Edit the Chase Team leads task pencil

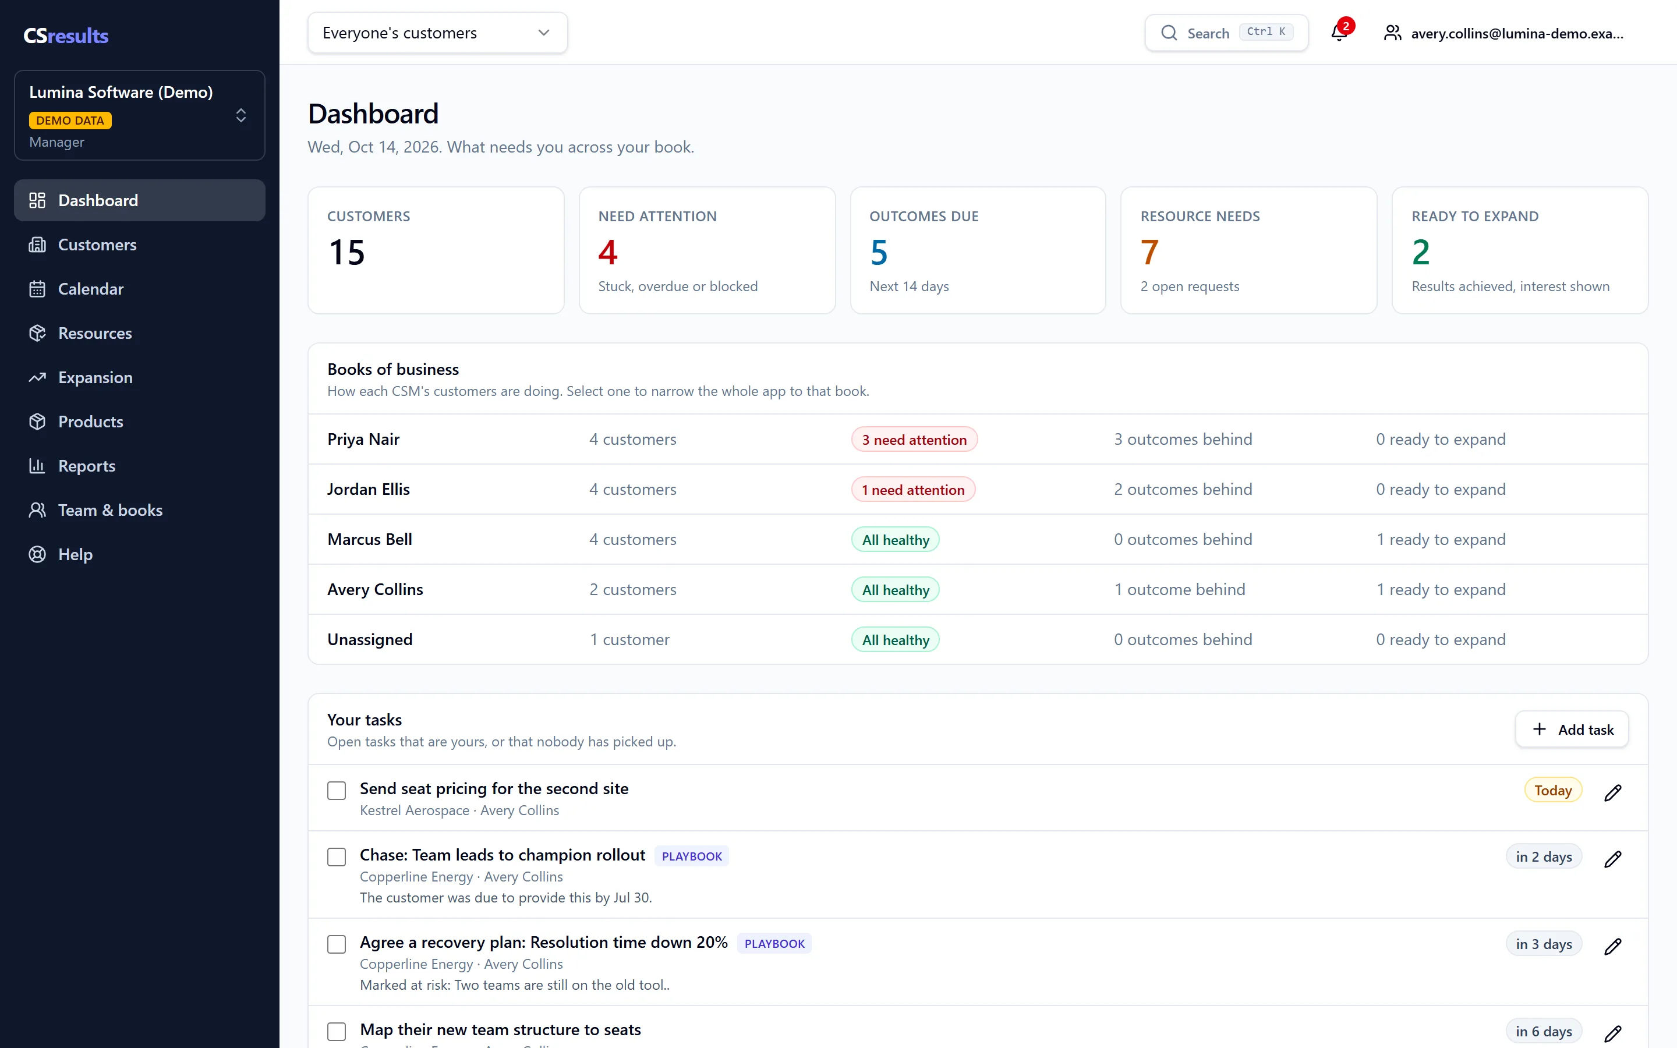click(1612, 858)
